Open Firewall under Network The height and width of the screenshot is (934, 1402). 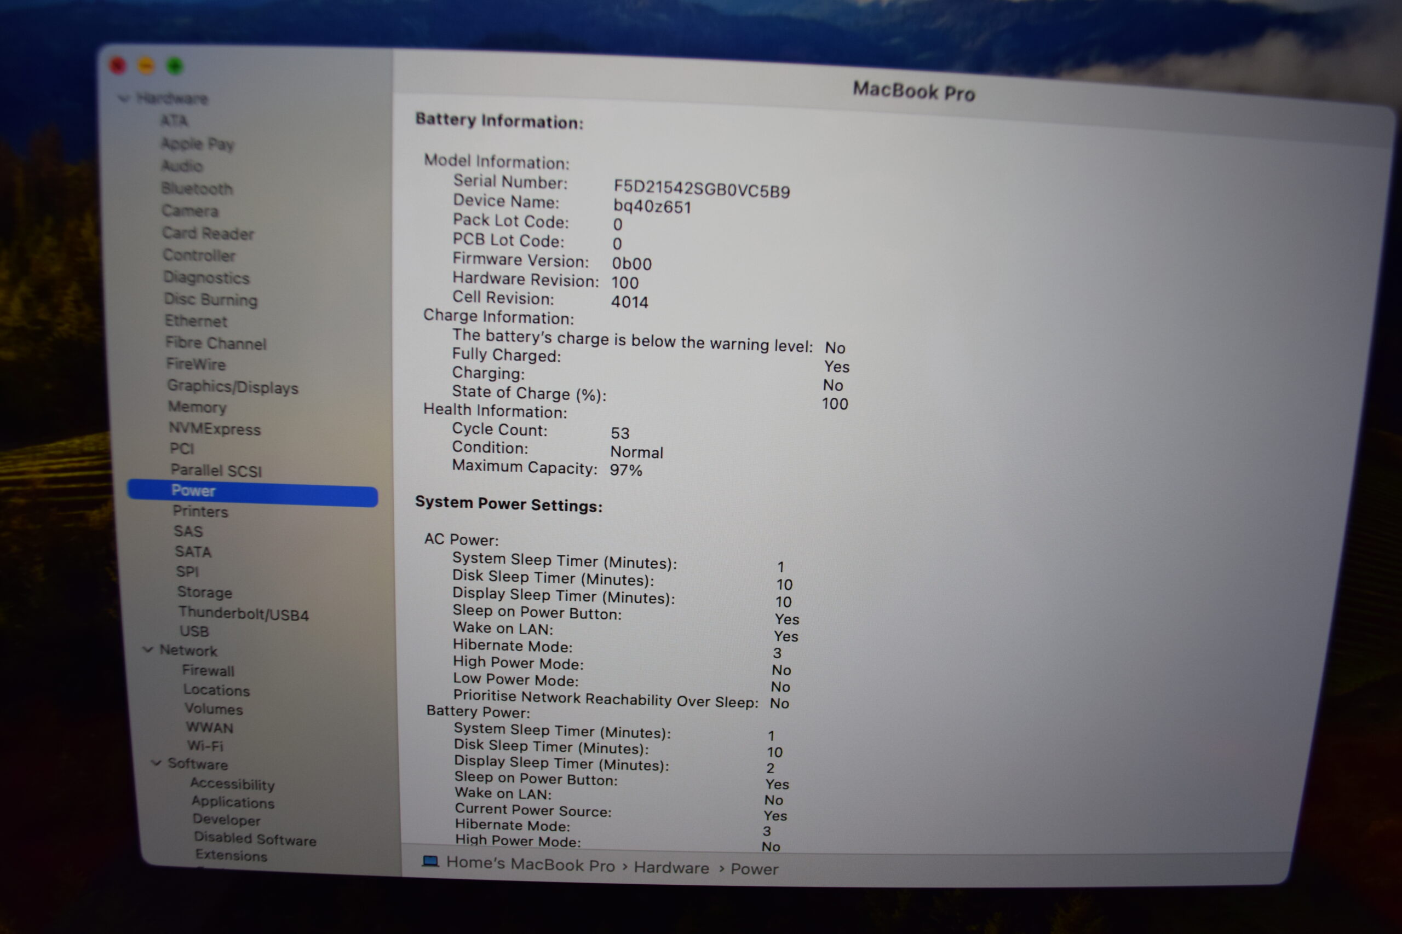(209, 671)
